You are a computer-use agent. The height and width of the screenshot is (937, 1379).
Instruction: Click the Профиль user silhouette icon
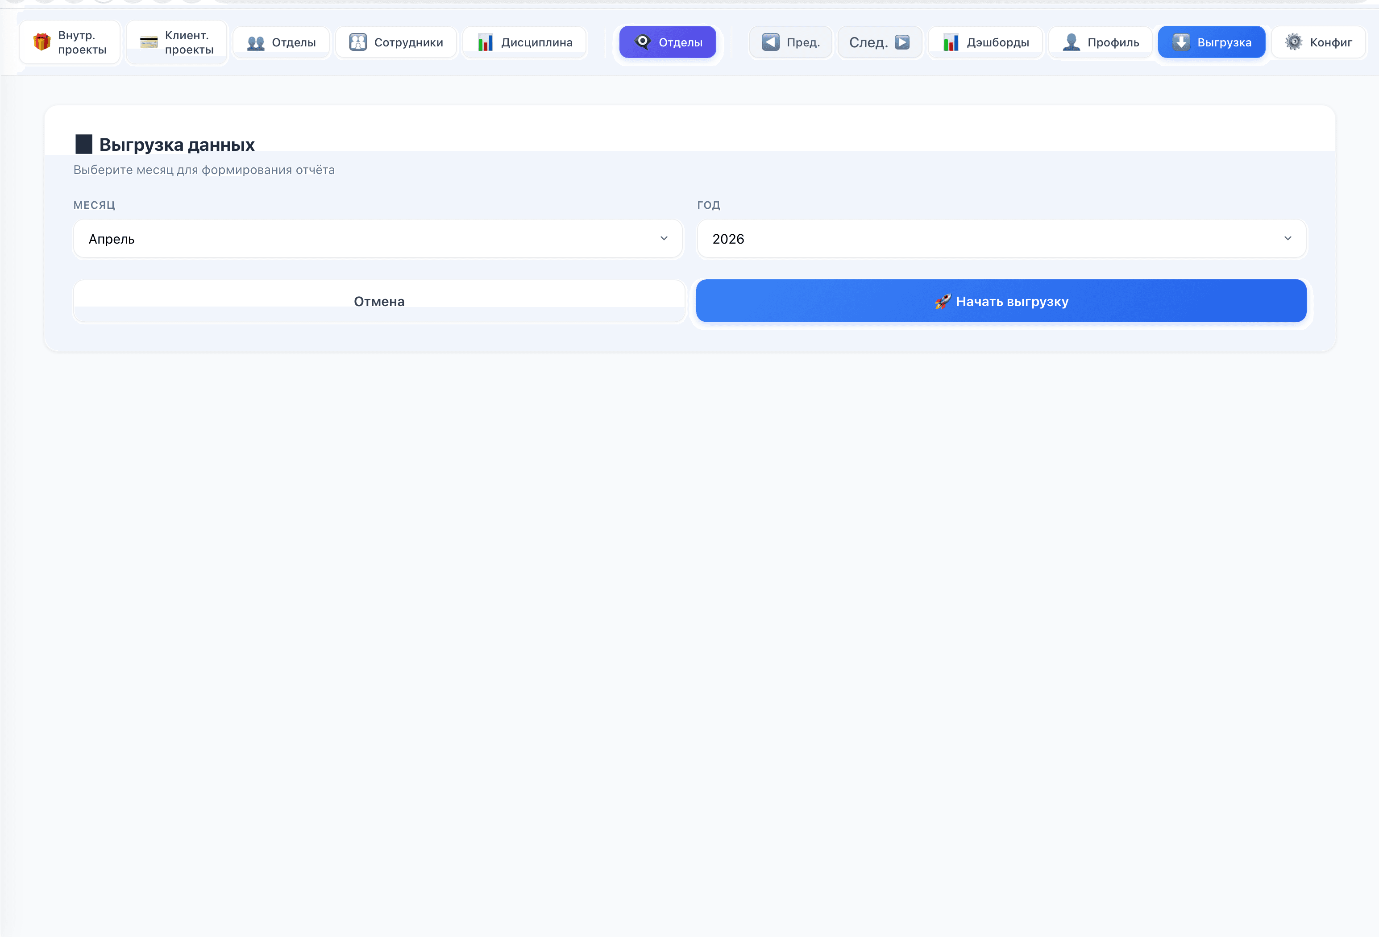click(x=1071, y=42)
